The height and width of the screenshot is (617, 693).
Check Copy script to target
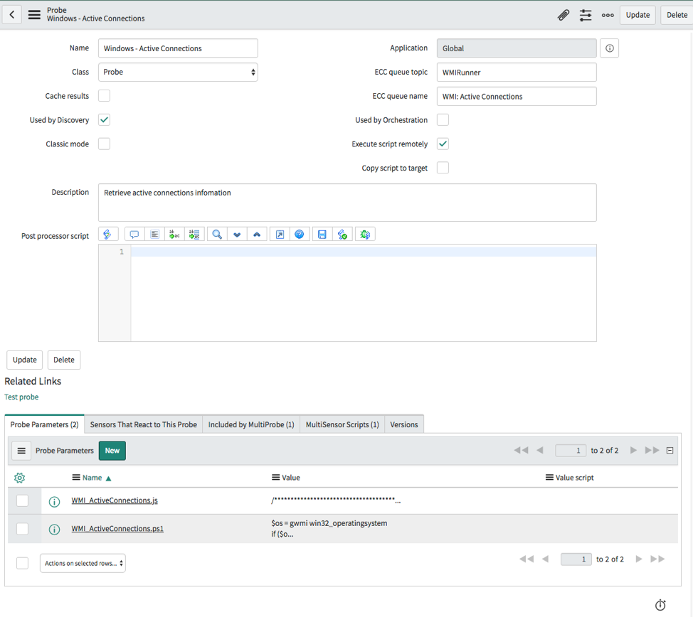coord(443,168)
